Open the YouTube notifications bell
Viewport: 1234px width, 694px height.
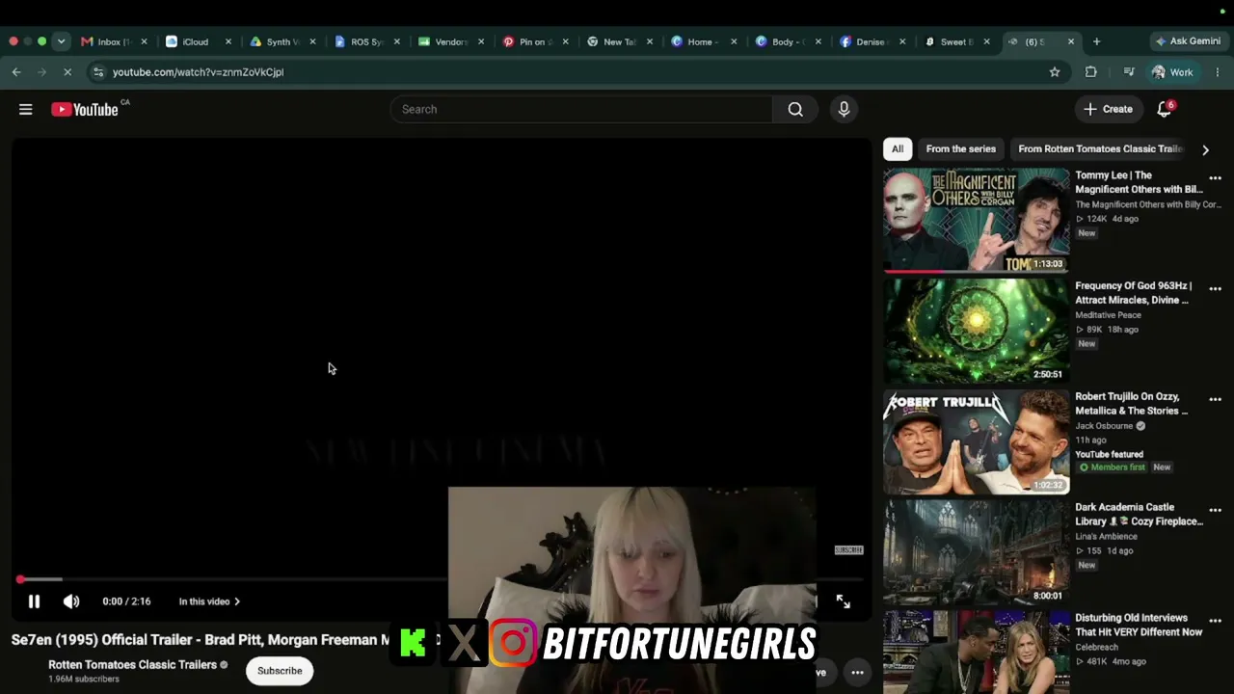pyautogui.click(x=1165, y=109)
